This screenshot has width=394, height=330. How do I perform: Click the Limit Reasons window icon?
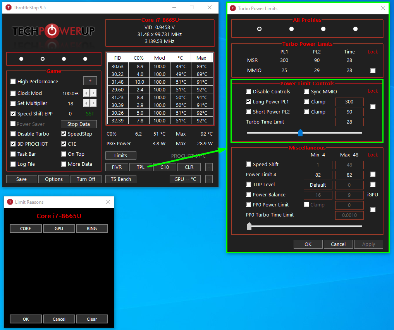click(10, 202)
